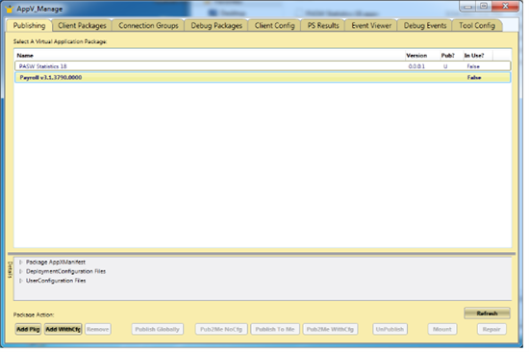
Task: Click the U published status of PASW Statistics
Action: (445, 66)
